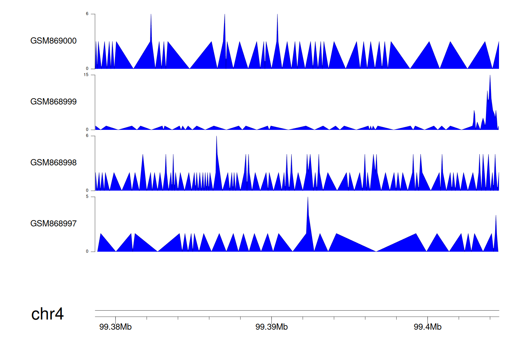
Task: Click the GSM868998 track label
Action: tap(53, 163)
